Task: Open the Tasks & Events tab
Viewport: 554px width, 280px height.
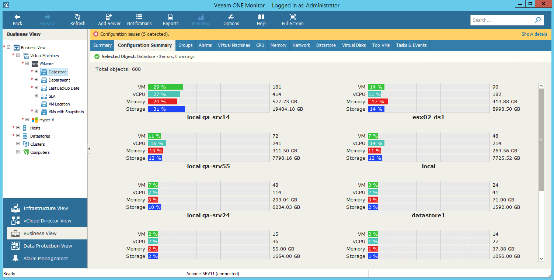Action: tap(411, 45)
